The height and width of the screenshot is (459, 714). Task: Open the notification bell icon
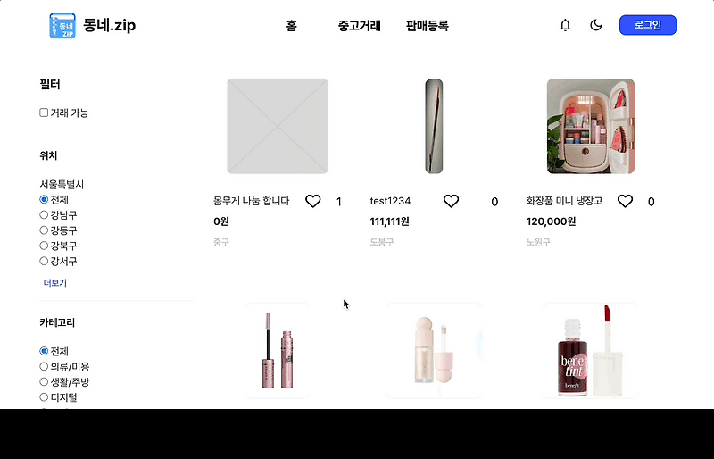565,25
